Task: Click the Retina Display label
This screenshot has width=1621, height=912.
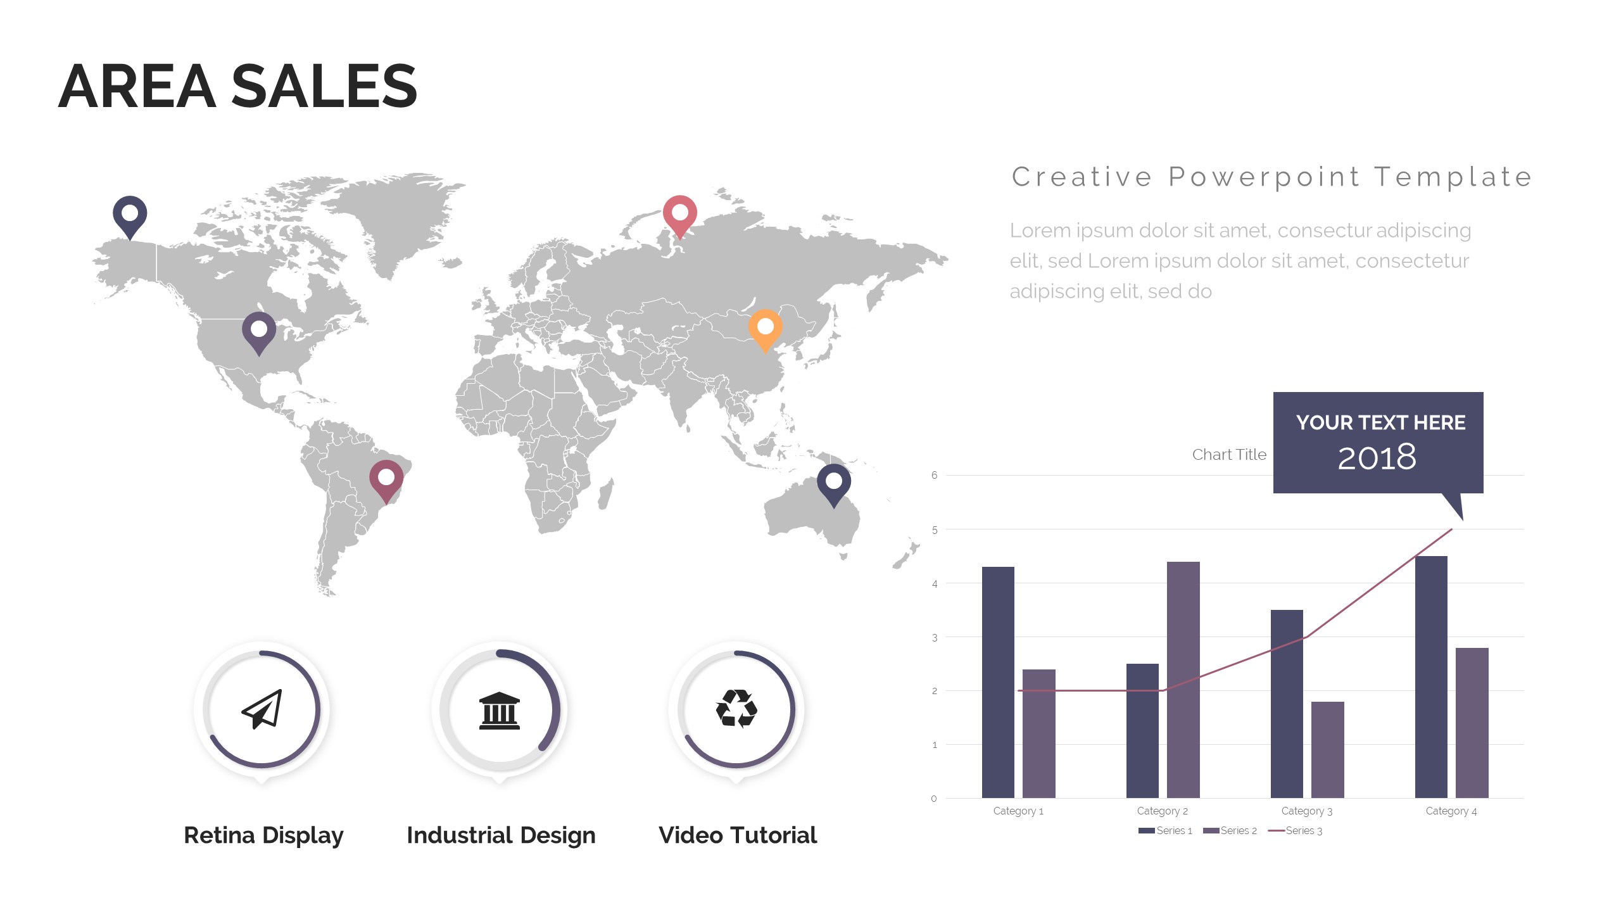Action: pyautogui.click(x=263, y=835)
